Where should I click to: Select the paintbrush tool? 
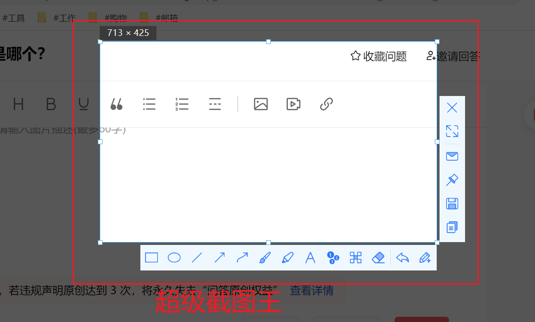coord(265,258)
